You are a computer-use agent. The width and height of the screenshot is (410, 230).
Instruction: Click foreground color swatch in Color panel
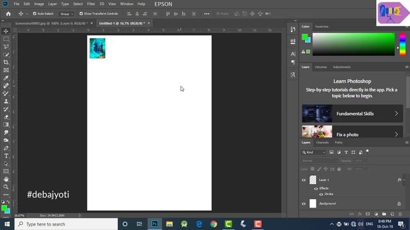305,37
